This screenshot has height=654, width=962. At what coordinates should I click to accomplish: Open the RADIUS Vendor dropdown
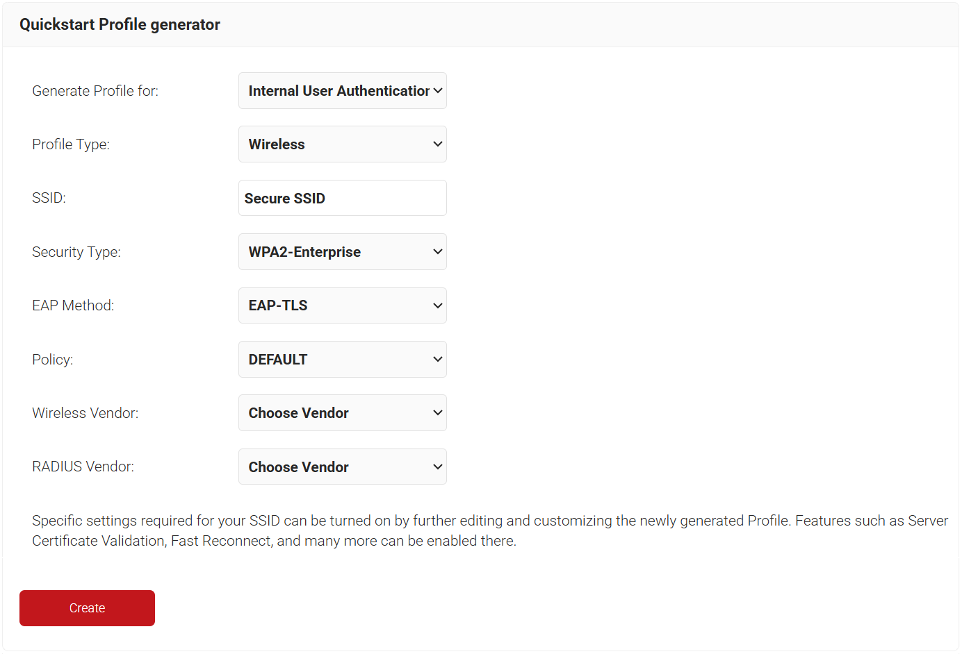(x=342, y=467)
